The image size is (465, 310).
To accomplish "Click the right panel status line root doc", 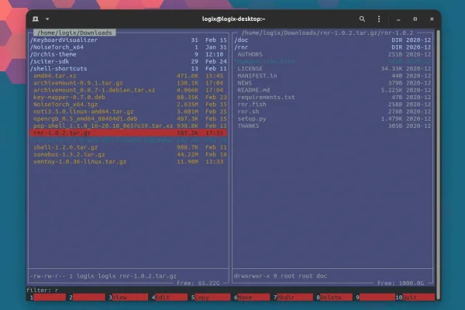I will point(281,276).
